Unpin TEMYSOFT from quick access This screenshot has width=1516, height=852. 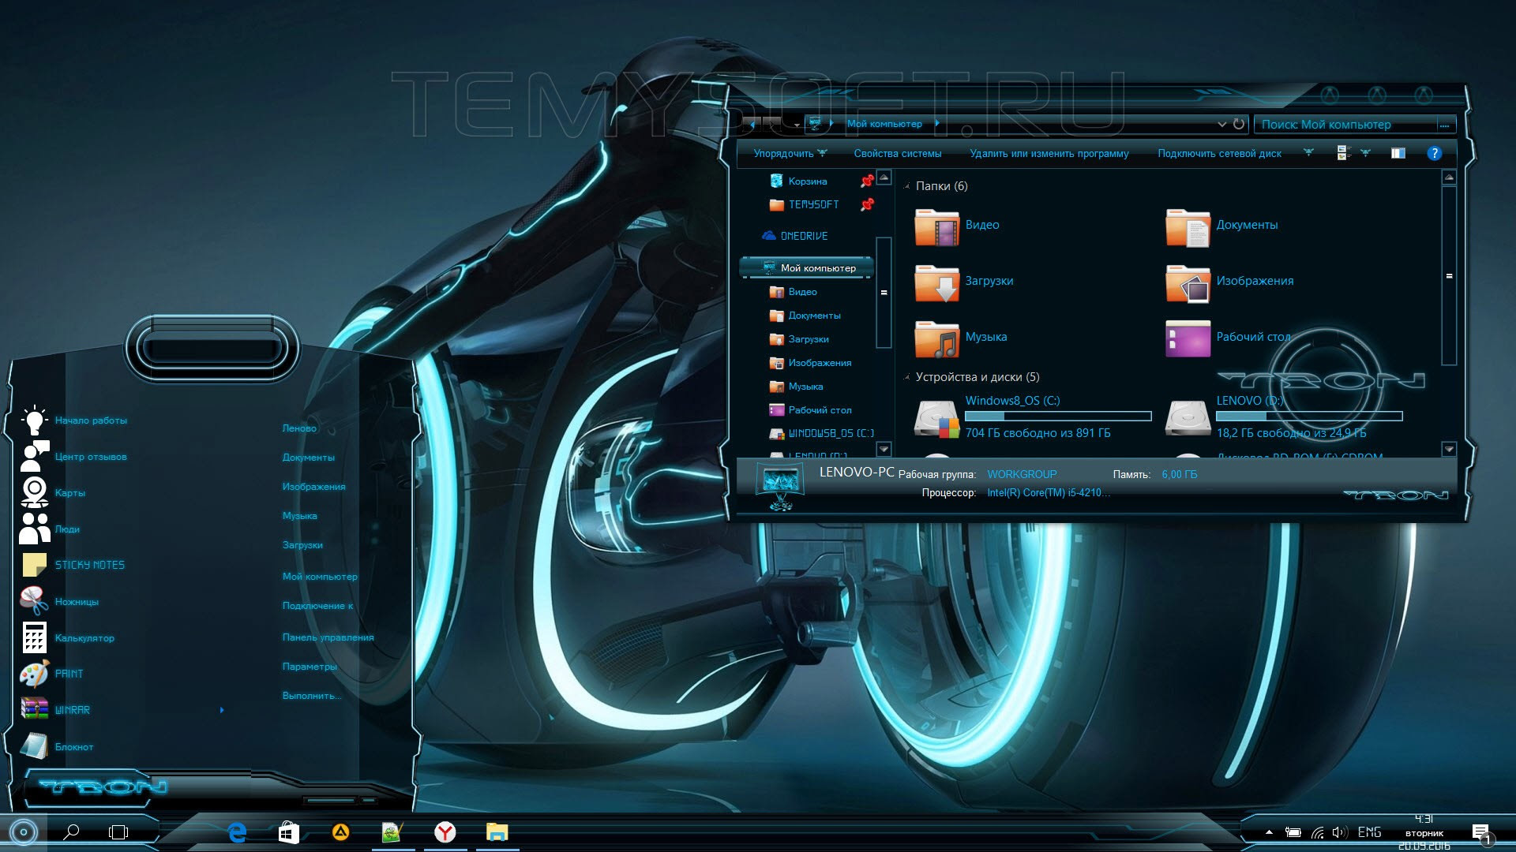tap(867, 204)
